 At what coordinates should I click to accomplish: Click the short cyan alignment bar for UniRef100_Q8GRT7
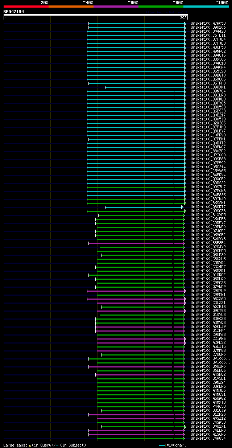click(x=144, y=207)
